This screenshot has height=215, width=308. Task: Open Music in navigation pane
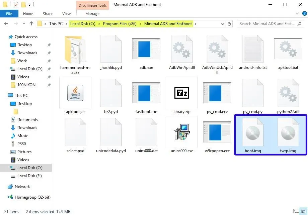click(22, 136)
